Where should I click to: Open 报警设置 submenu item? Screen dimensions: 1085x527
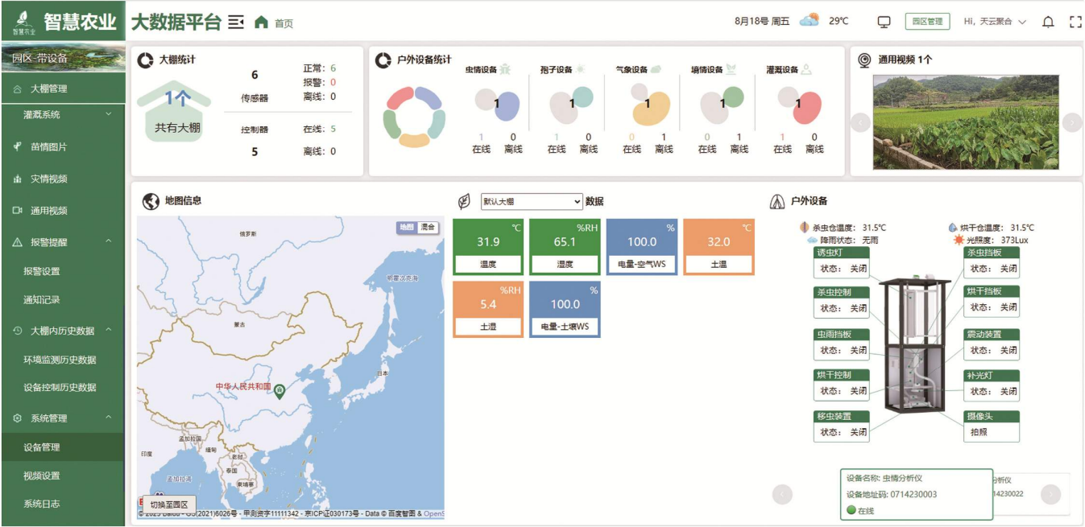click(63, 271)
